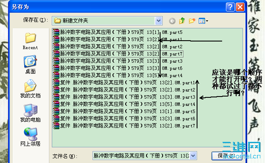Click the RAR icon of 13[3].8M.part6
This screenshot has height=163, width=265.
click(56, 68)
